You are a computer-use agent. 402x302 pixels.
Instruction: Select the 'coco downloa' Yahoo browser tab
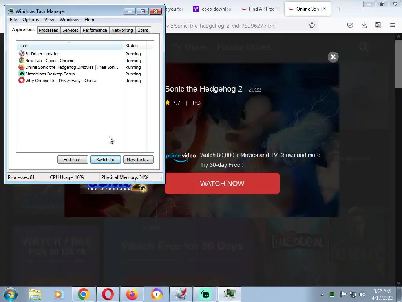[212, 9]
